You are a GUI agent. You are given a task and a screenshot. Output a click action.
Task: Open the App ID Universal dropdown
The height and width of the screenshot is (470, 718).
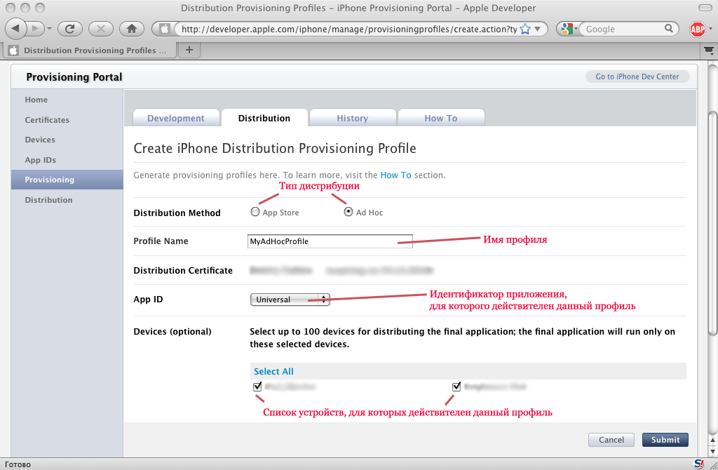[290, 300]
